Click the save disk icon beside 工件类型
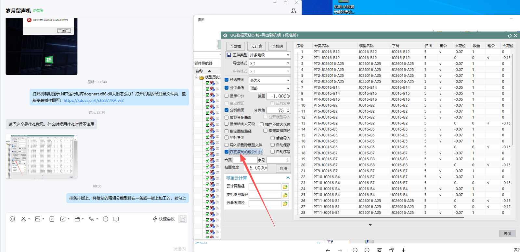The image size is (520, 252). (229, 55)
